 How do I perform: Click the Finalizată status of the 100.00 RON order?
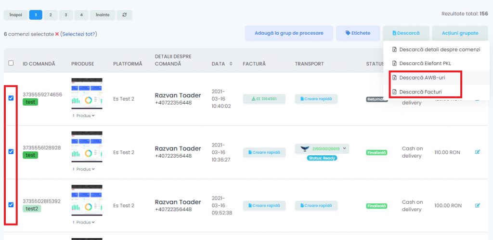(x=376, y=206)
